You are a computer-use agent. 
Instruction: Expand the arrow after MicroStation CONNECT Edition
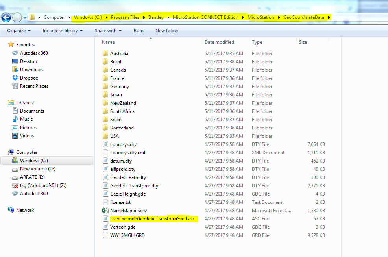click(x=243, y=18)
